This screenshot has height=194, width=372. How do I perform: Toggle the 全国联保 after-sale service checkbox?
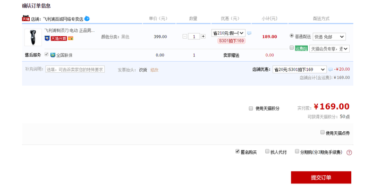click(x=47, y=54)
